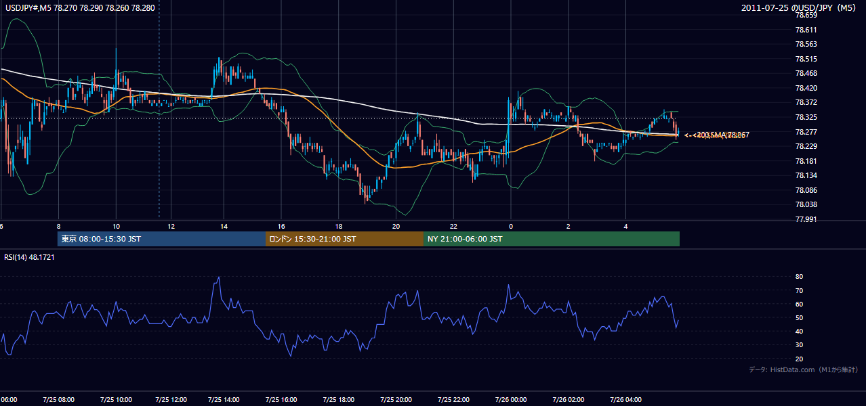This screenshot has width=866, height=406.
Task: Click the 78.372 price axis label
Action: point(806,103)
